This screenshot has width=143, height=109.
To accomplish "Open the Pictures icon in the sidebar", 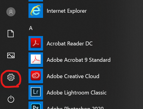I will click(x=11, y=55).
